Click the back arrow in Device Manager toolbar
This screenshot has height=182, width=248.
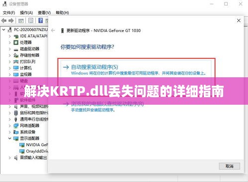[4, 21]
